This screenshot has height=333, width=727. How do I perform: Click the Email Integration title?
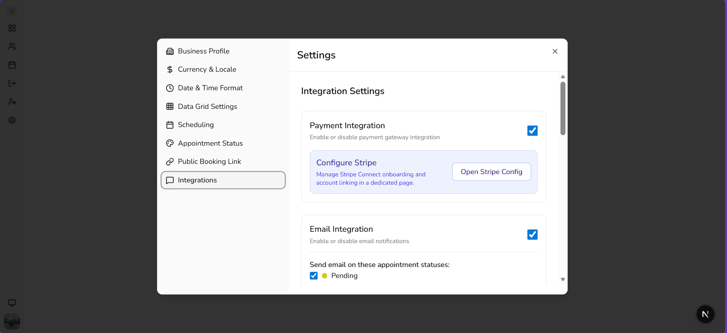[341, 229]
